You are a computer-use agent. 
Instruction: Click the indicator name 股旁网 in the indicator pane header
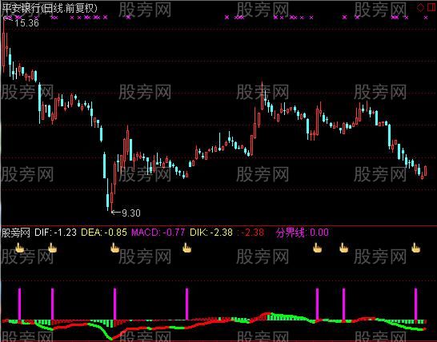pyautogui.click(x=16, y=233)
